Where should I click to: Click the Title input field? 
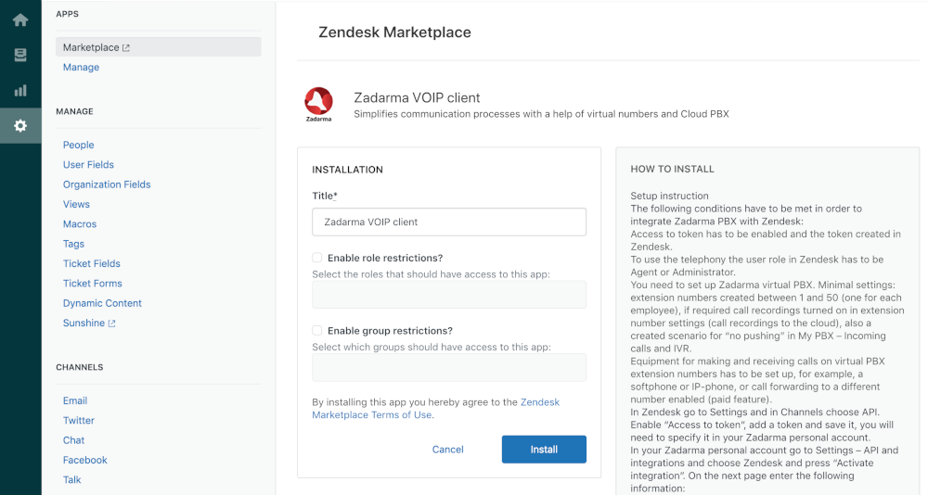click(x=449, y=222)
